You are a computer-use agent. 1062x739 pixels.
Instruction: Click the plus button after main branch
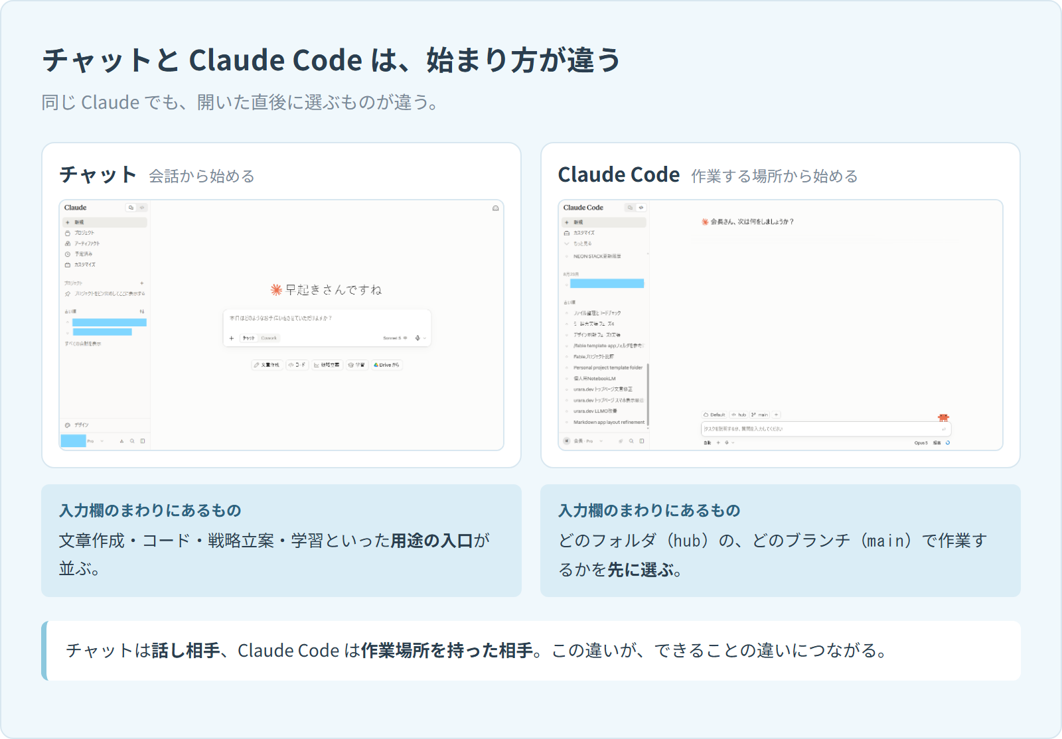(x=777, y=415)
